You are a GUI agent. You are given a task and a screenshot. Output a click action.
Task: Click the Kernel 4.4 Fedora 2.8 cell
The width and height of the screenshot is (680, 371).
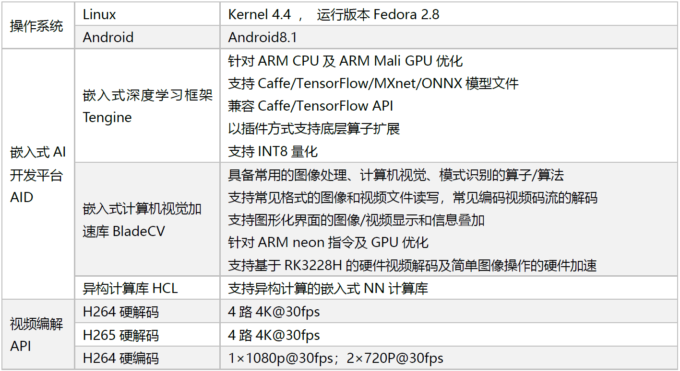[x=449, y=14]
